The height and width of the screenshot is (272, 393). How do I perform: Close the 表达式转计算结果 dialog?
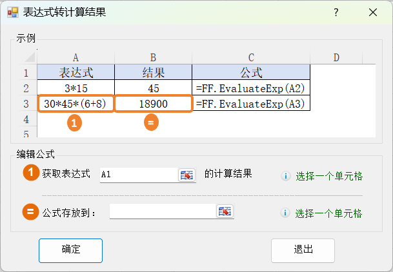(x=373, y=12)
